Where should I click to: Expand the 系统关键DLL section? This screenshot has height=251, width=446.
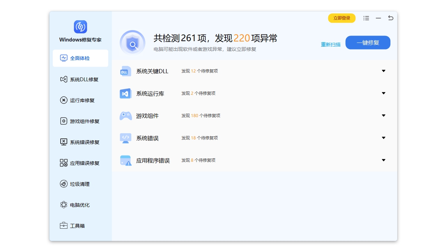point(383,71)
